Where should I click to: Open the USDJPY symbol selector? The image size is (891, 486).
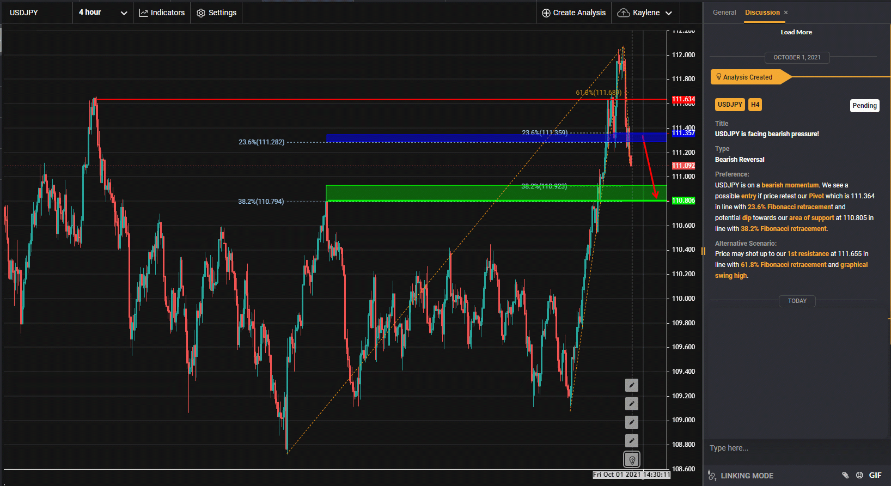tap(24, 13)
